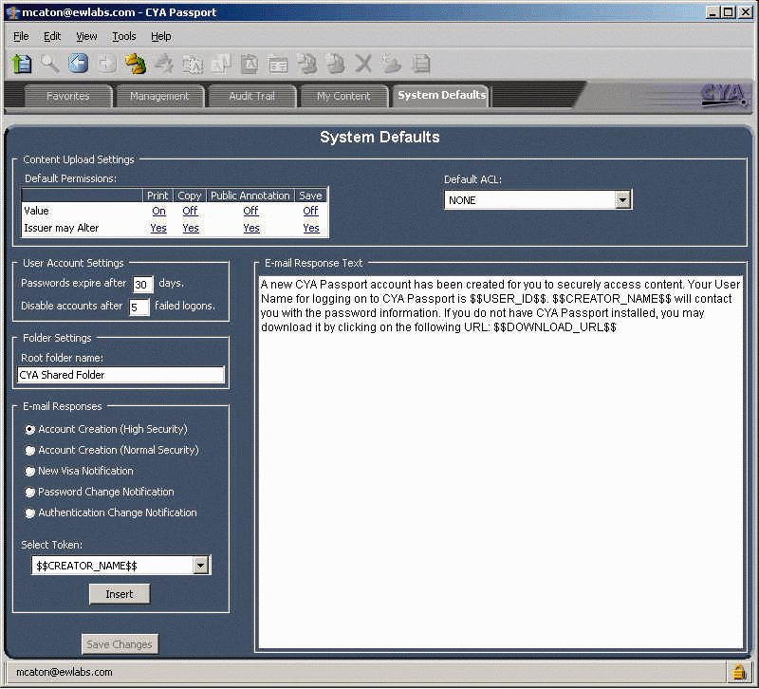Click the blue back arrow icon
759x689 pixels.
pos(78,64)
